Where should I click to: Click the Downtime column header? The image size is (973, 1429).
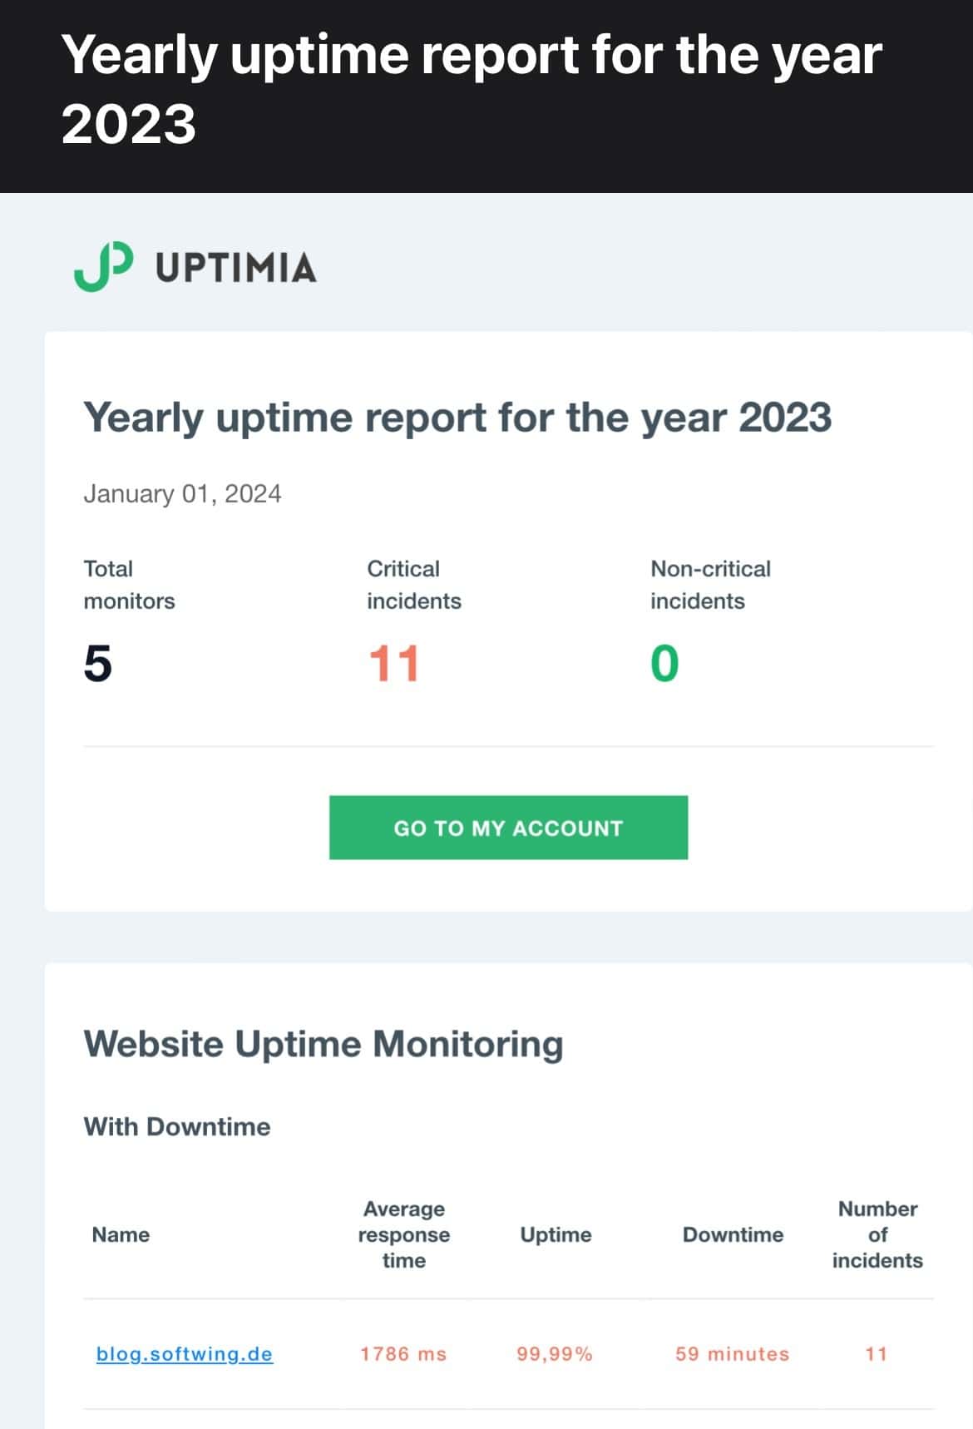click(x=733, y=1234)
